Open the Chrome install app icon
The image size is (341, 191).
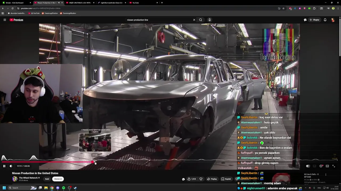[279, 8]
